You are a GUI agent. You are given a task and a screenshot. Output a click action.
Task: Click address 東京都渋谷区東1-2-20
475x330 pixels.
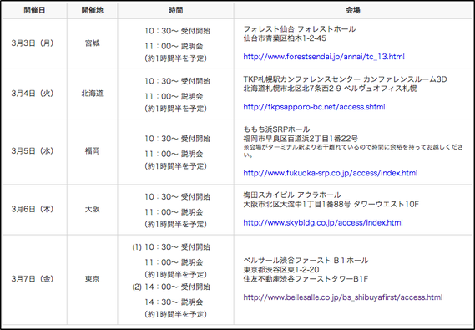click(281, 270)
